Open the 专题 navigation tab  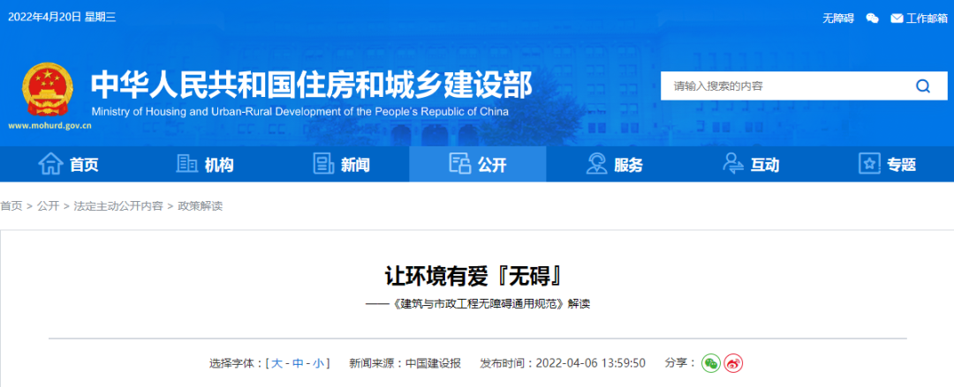click(x=887, y=164)
